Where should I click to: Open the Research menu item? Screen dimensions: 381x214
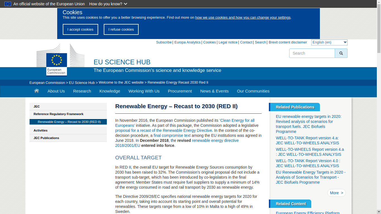coord(82,91)
